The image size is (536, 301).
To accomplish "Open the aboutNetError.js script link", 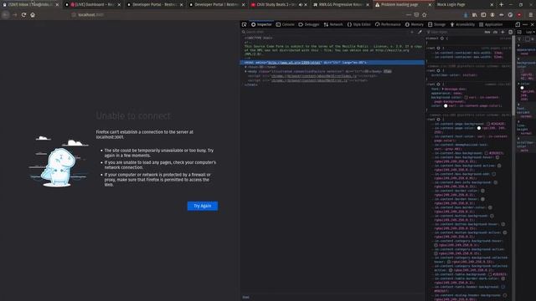I will 309,80.
